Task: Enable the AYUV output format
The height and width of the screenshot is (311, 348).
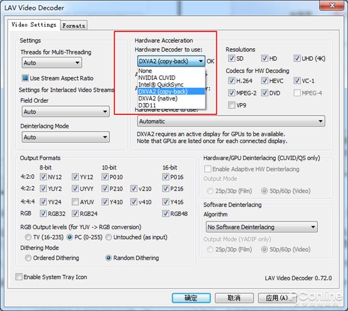Action: pyautogui.click(x=75, y=202)
